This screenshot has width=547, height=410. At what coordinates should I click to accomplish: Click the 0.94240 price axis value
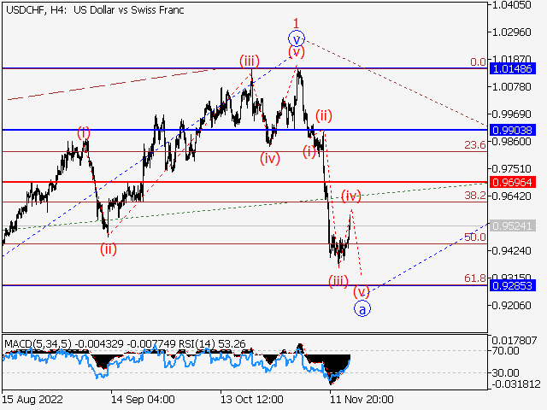point(511,250)
